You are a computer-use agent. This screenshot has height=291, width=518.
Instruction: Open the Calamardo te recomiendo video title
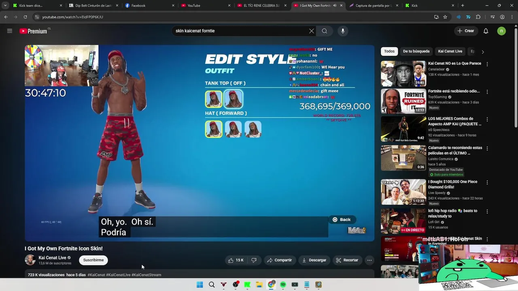point(455,150)
